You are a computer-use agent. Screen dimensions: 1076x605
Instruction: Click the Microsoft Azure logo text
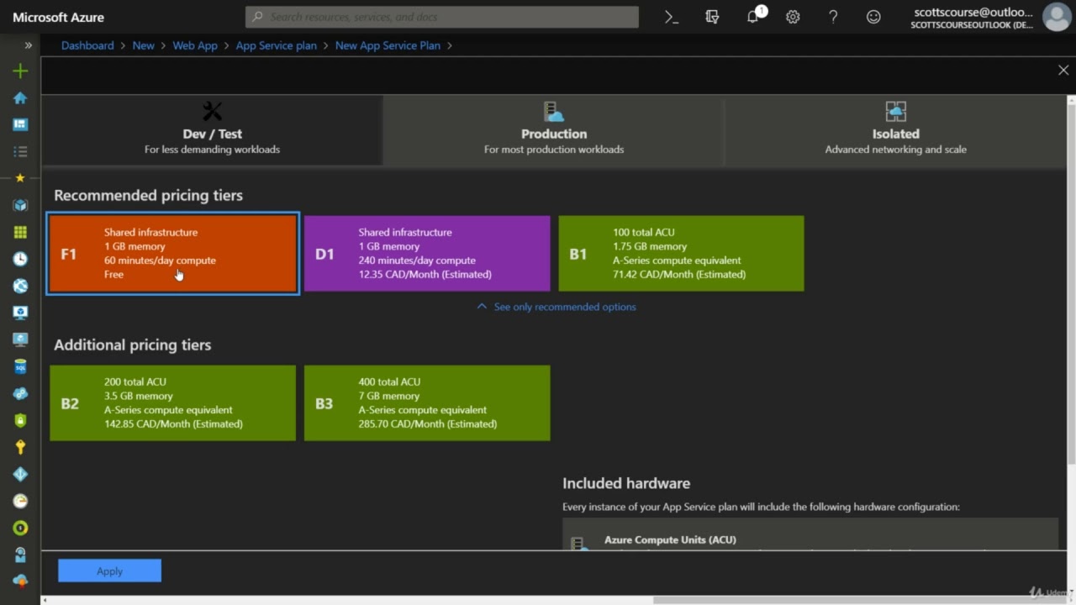[x=59, y=17]
